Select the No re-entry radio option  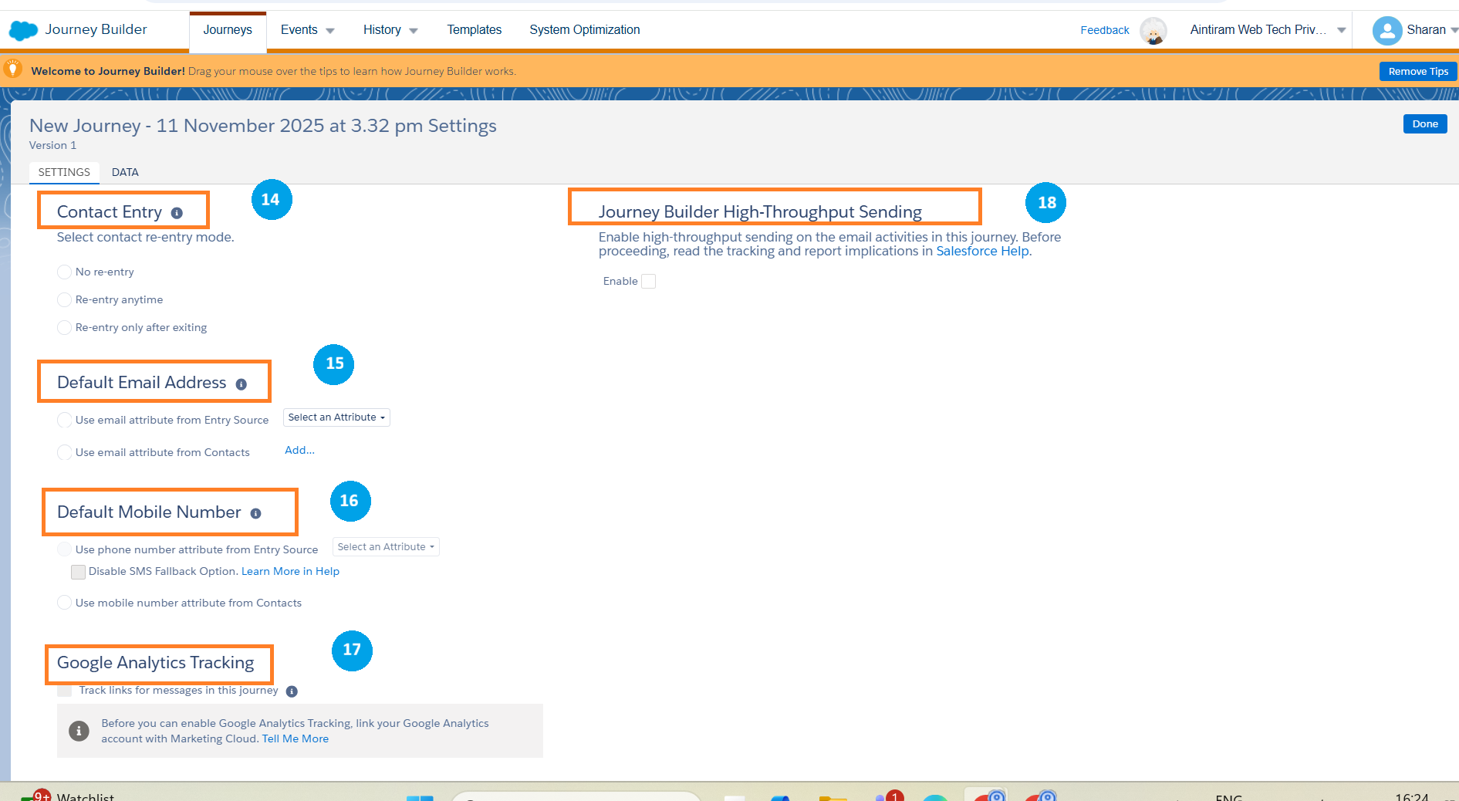tap(65, 272)
